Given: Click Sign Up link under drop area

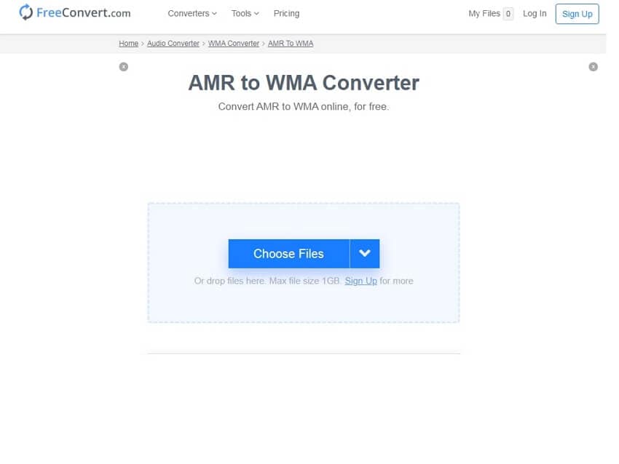Looking at the screenshot, I should [x=360, y=281].
